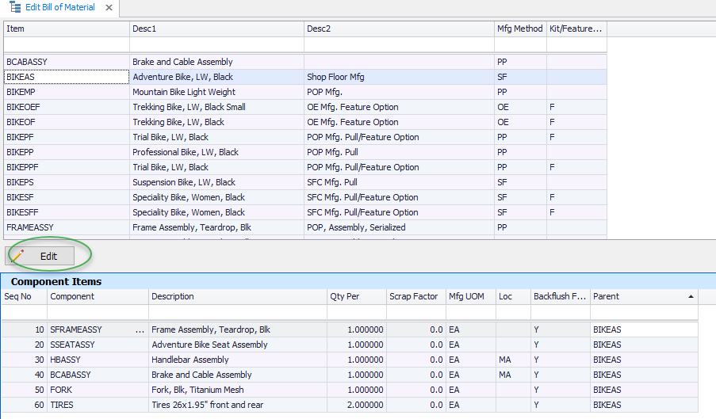Select the BIKEOEF item row
The width and height of the screenshot is (716, 419).
tap(305, 107)
